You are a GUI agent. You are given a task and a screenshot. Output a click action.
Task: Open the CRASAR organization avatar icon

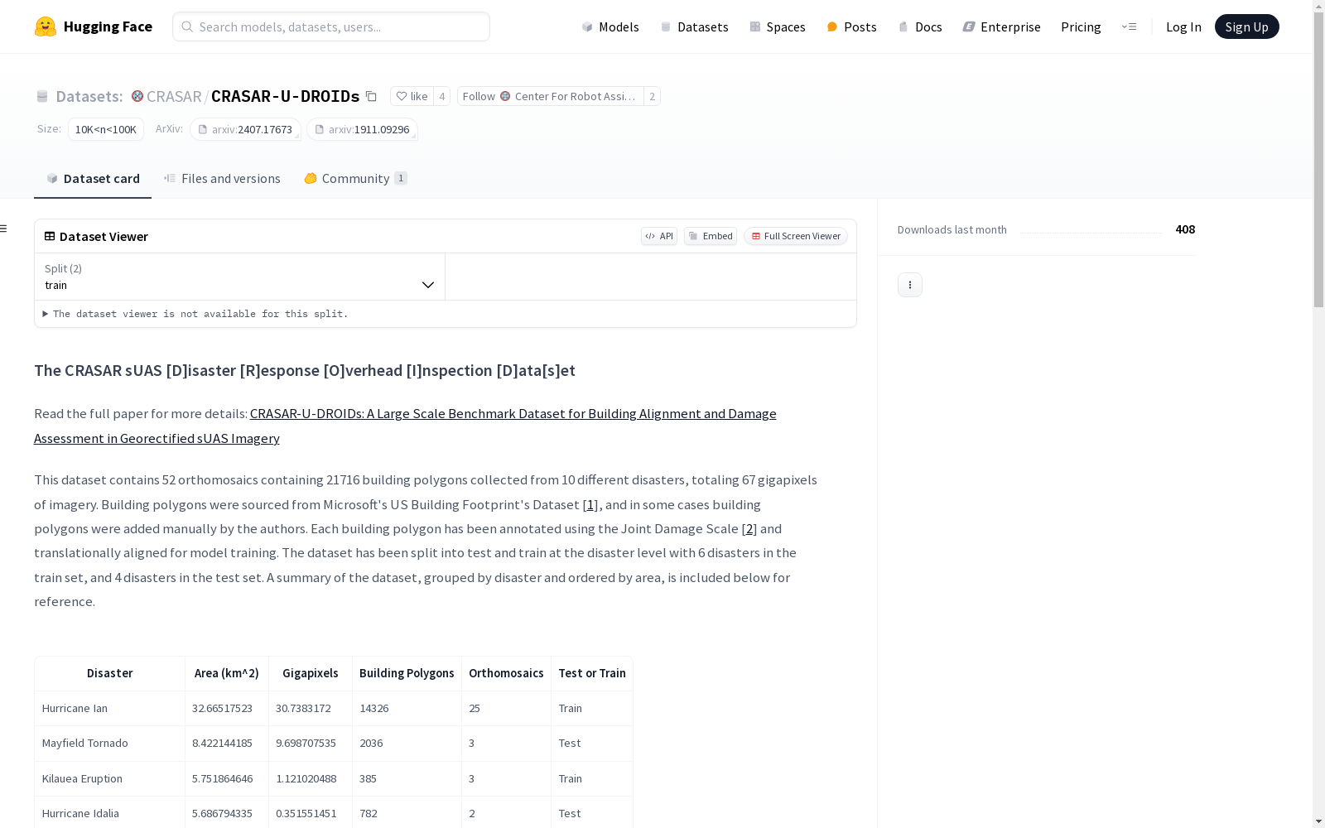coord(137,96)
